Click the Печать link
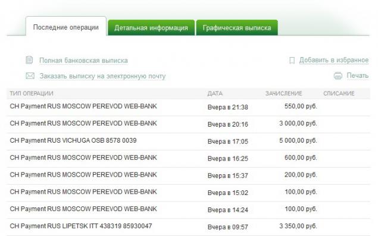Viewport: 378px width, 236px height. pos(358,75)
